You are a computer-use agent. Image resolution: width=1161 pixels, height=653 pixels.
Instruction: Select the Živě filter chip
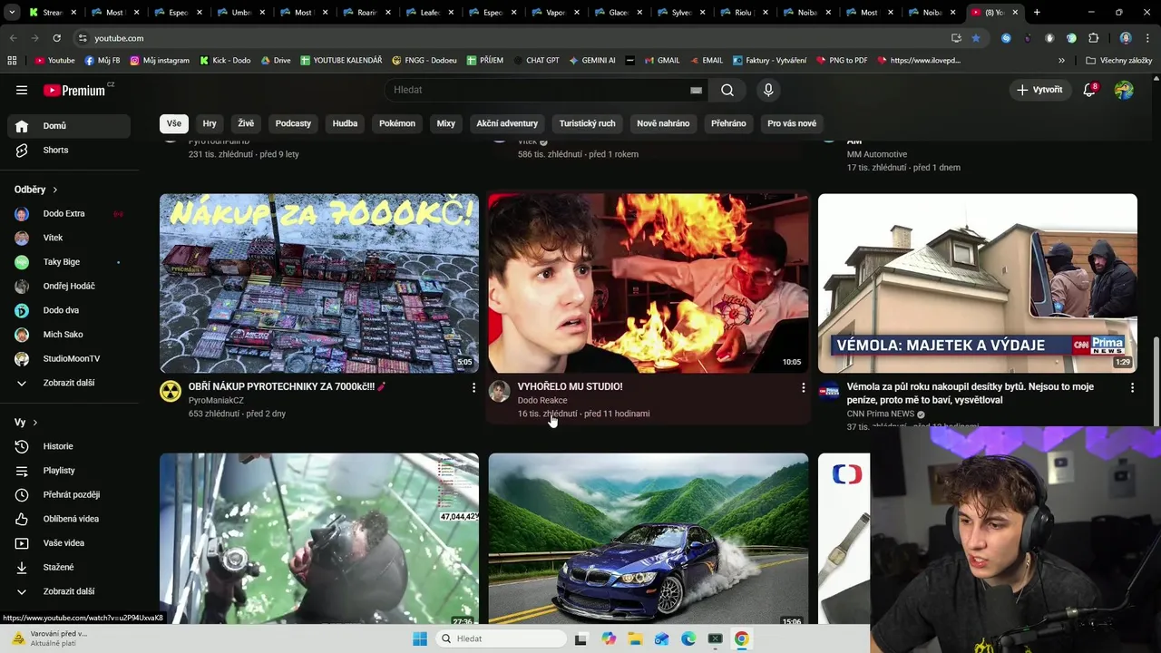pos(246,123)
